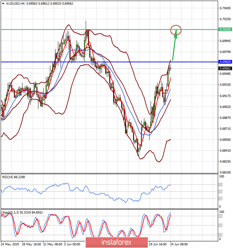Select the green 0.70105 price tag
Screen dimensions: 233x248
point(224,30)
